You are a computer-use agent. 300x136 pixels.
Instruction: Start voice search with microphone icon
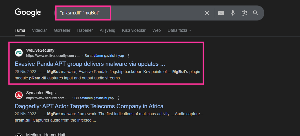pyautogui.click(x=233, y=13)
